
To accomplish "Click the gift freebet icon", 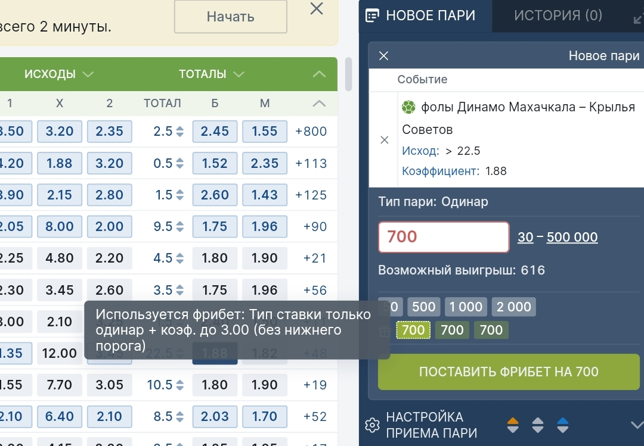I will pyautogui.click(x=386, y=330).
